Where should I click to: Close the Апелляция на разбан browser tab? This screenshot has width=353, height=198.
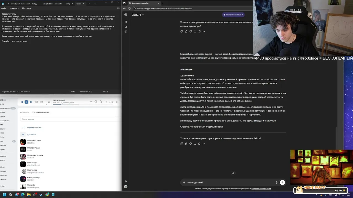159,3
